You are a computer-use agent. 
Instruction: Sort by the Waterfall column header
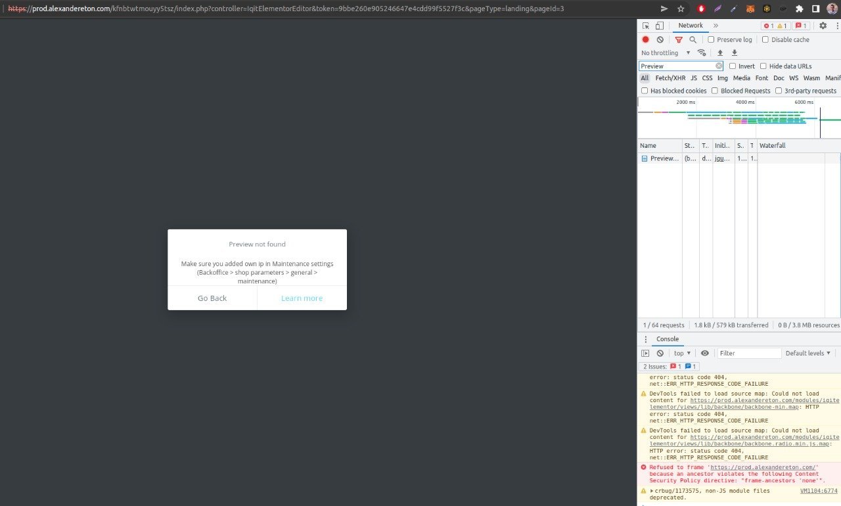pos(798,146)
